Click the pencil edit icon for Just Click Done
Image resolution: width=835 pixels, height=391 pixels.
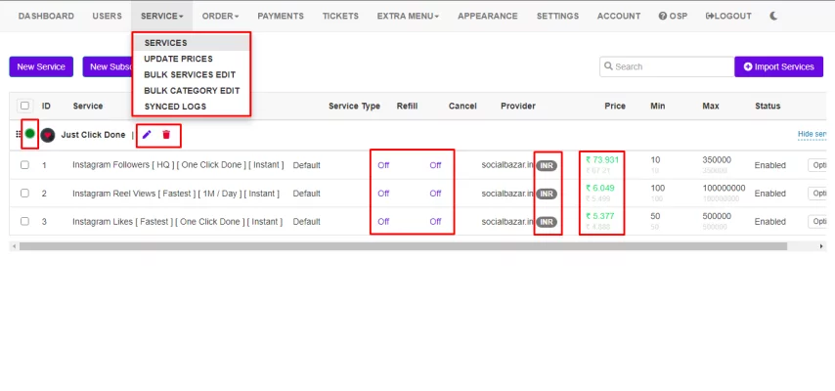pos(147,135)
